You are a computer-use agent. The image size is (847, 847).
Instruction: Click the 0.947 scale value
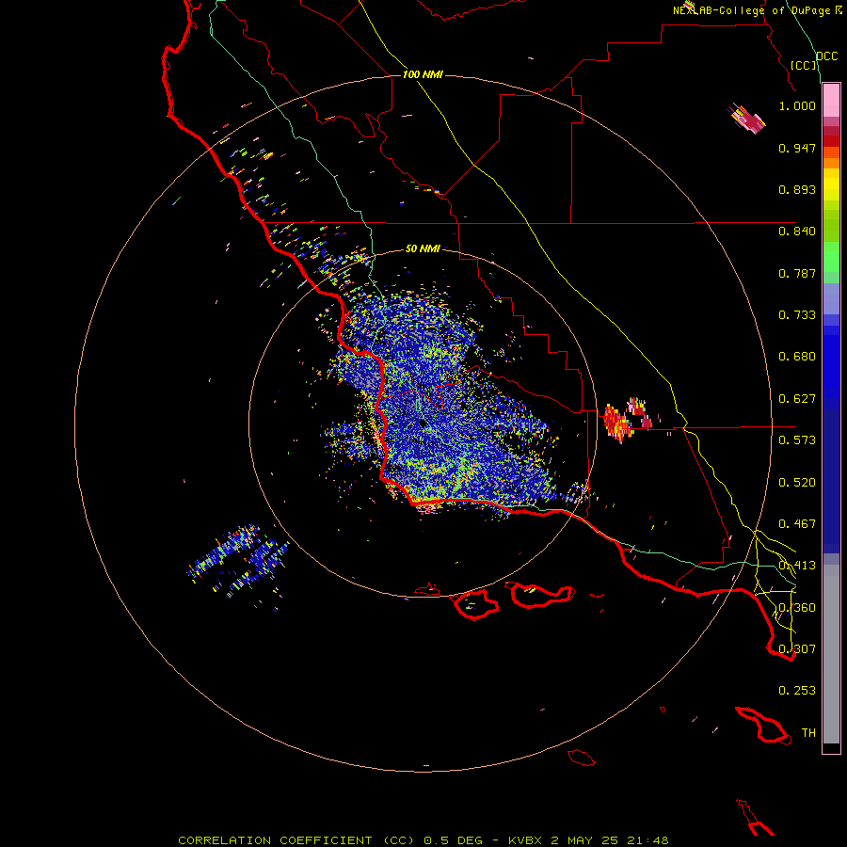pyautogui.click(x=797, y=148)
